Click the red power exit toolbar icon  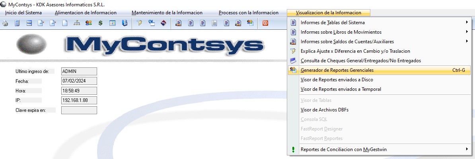click(x=265, y=23)
